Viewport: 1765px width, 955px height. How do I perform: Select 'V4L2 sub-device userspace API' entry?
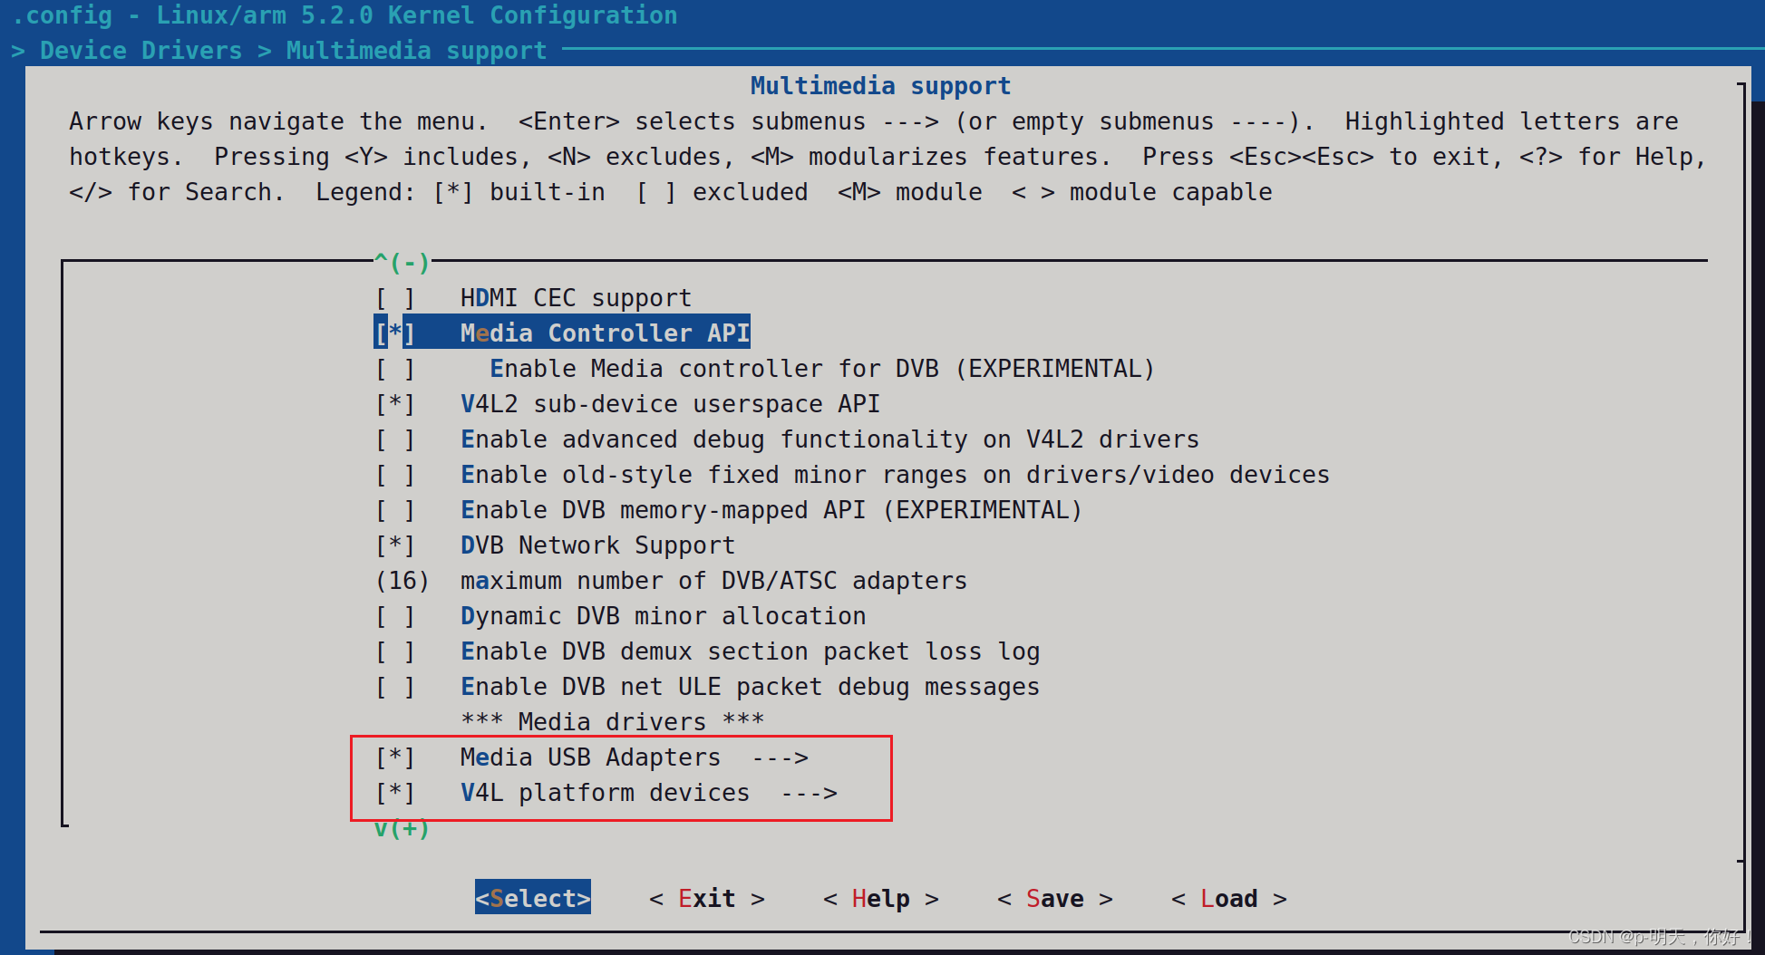click(x=670, y=404)
